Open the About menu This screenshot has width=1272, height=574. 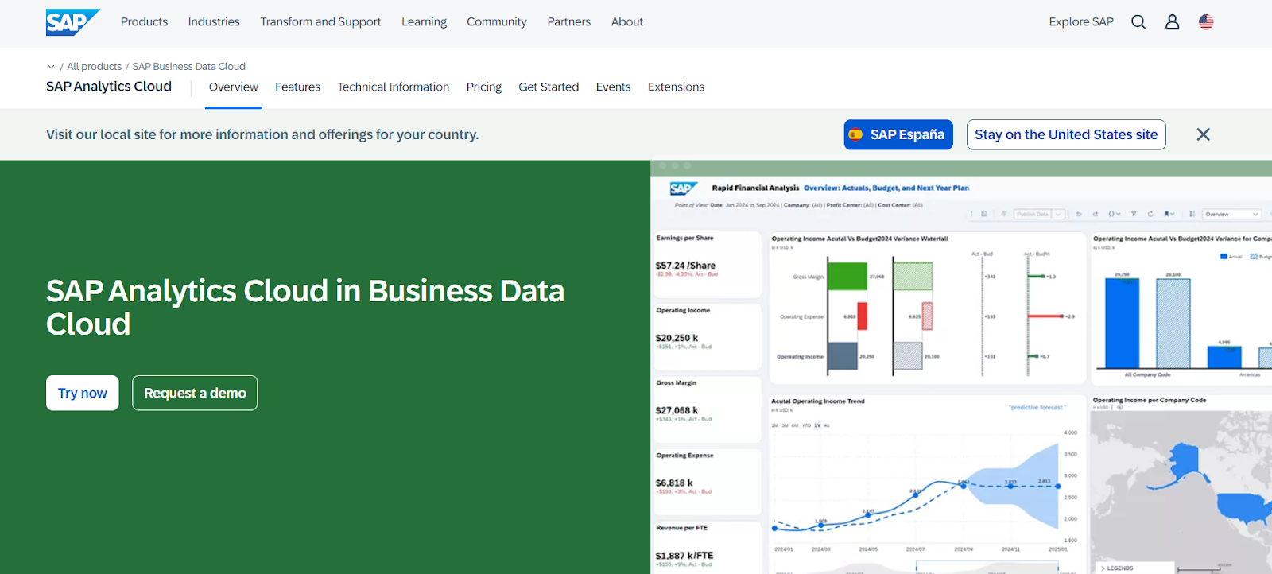pyautogui.click(x=627, y=22)
